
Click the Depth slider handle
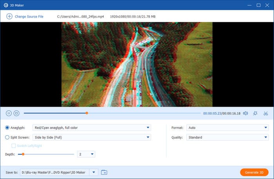click(x=23, y=154)
